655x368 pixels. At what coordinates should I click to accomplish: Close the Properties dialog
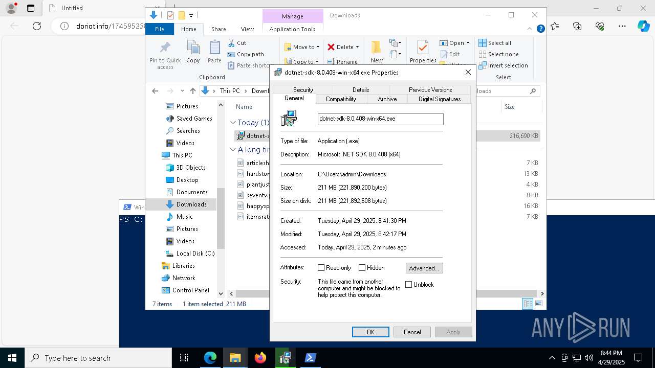click(x=468, y=73)
